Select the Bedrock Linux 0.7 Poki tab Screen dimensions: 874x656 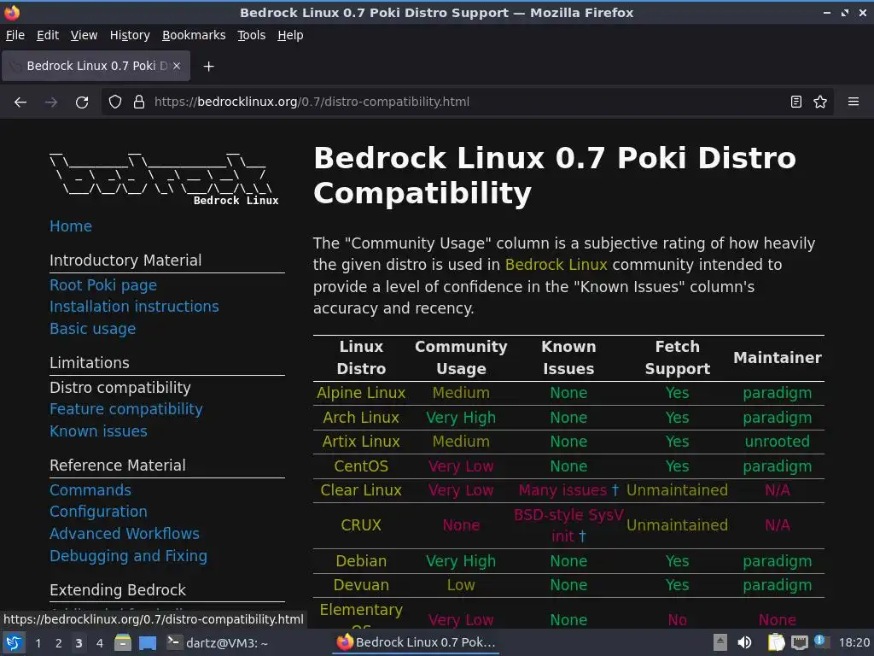(96, 66)
